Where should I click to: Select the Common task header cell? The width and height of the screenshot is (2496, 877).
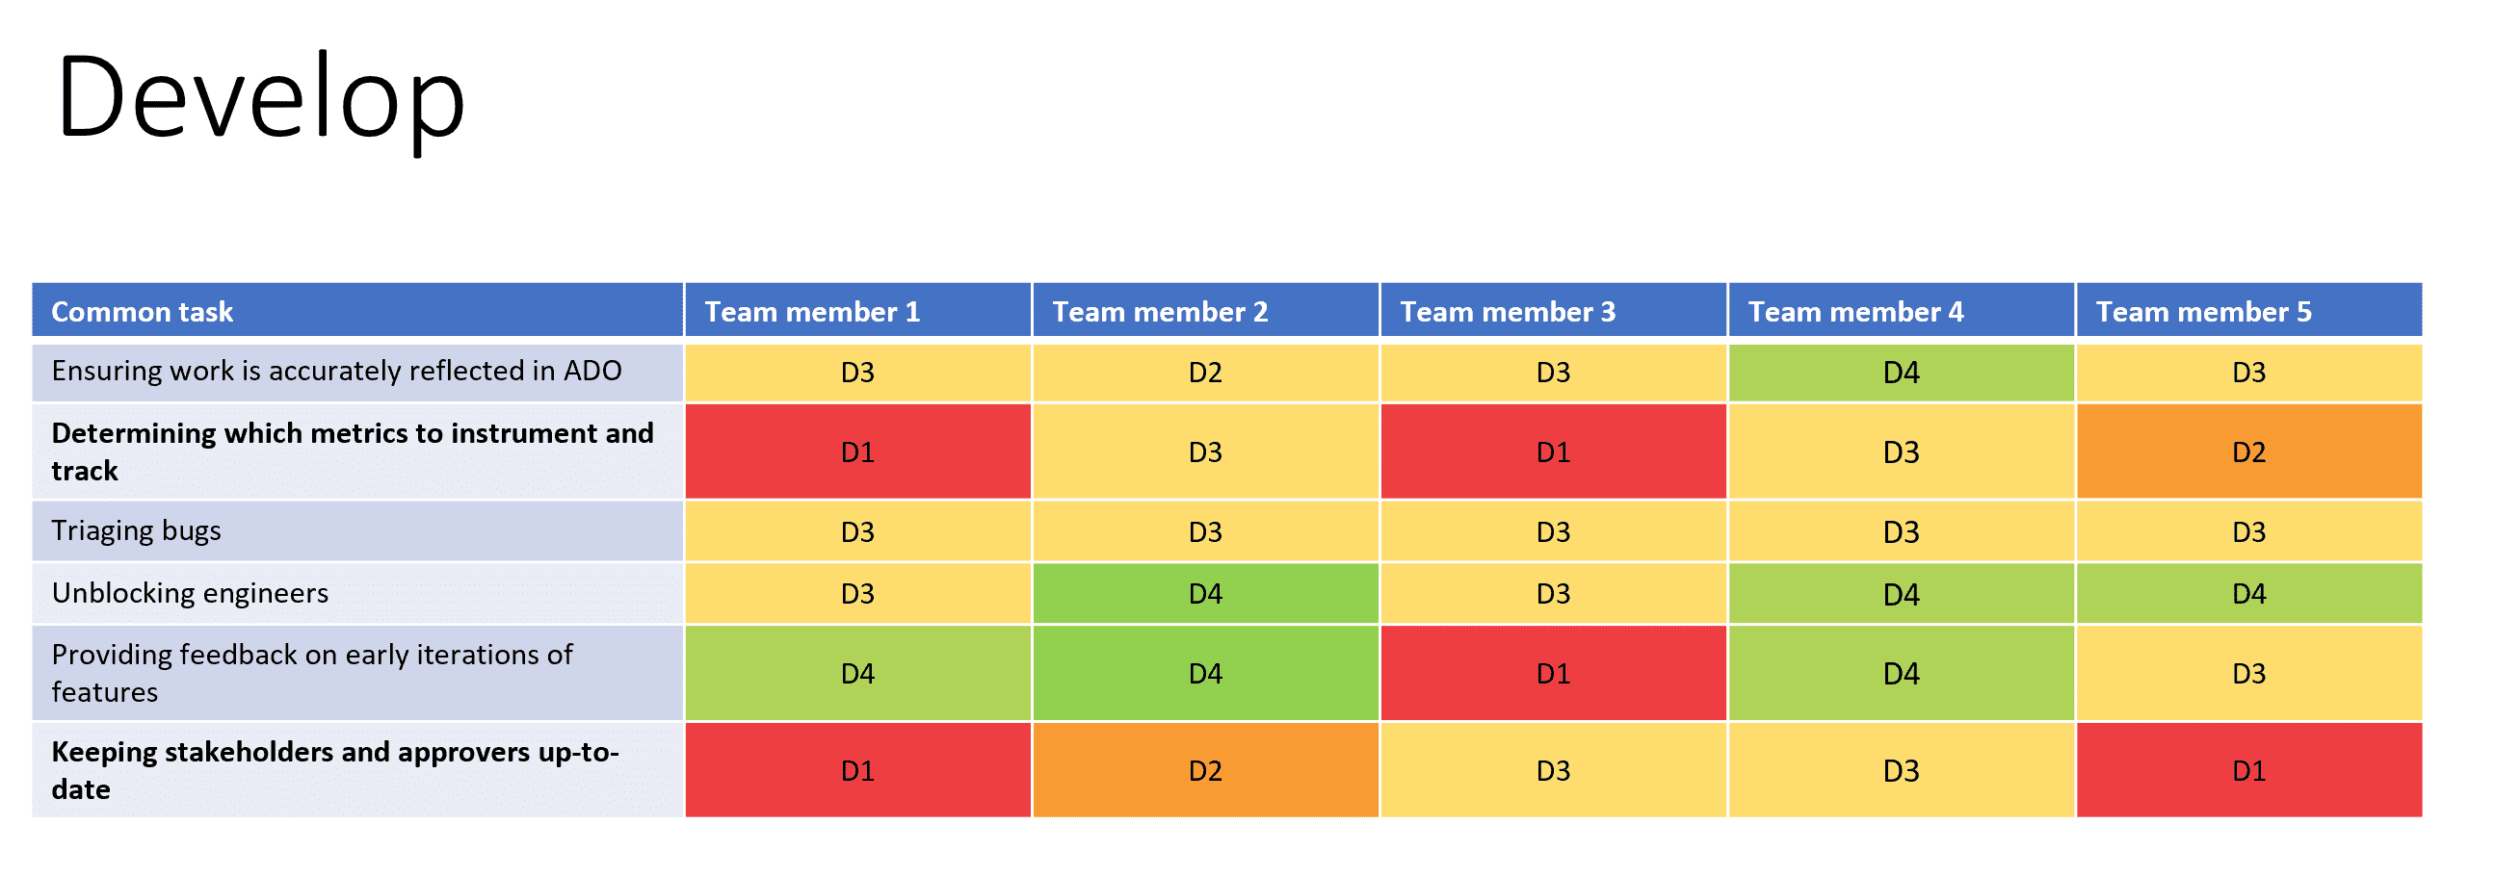click(x=357, y=311)
